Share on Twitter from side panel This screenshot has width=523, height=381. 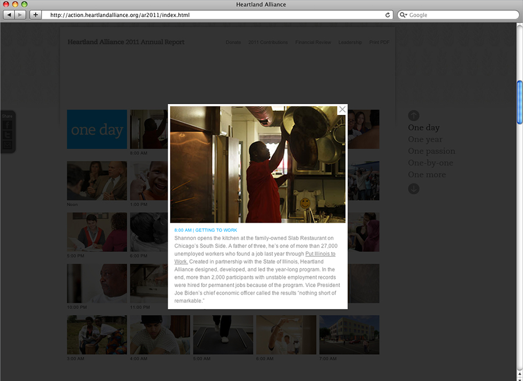(7, 135)
